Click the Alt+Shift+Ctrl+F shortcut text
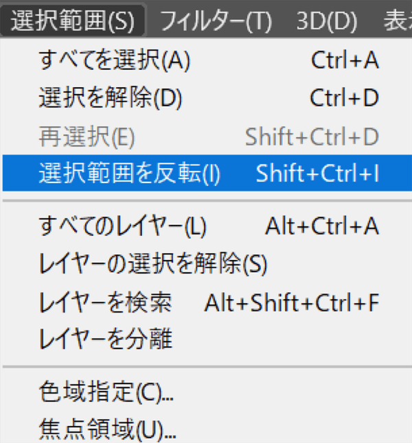The width and height of the screenshot is (412, 443). [x=292, y=302]
